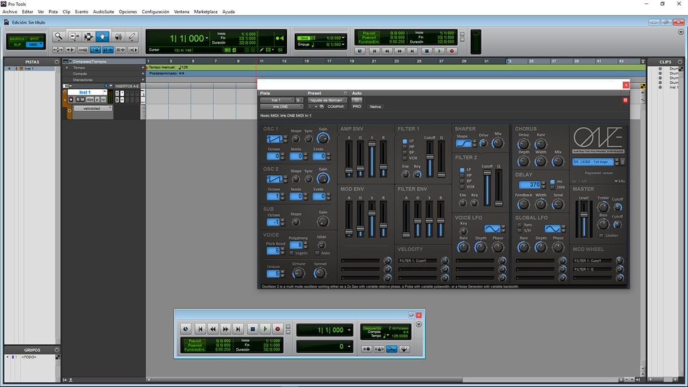The image size is (688, 387).
Task: Click the Stop button in the Edit window toolbar
Action: 427,50
